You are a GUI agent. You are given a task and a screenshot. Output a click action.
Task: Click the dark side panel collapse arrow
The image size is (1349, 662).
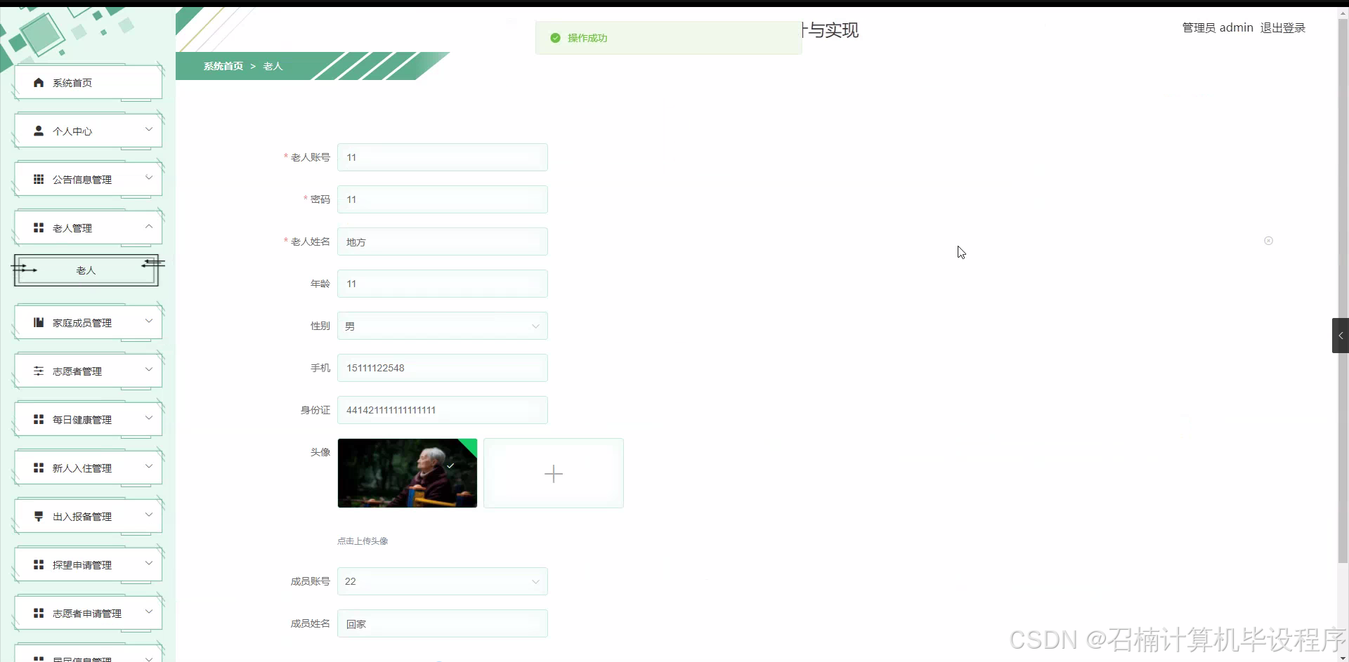pos(1341,336)
